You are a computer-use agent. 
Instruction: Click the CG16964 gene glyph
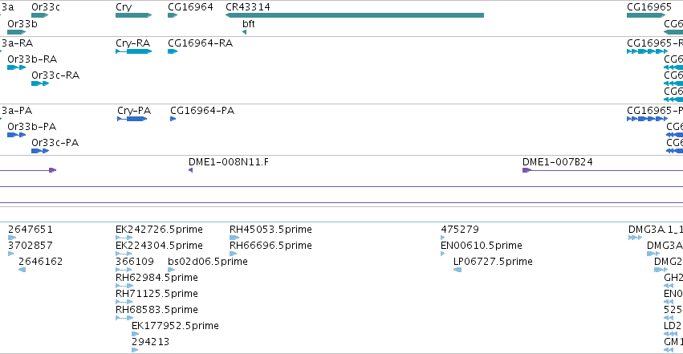(x=173, y=15)
